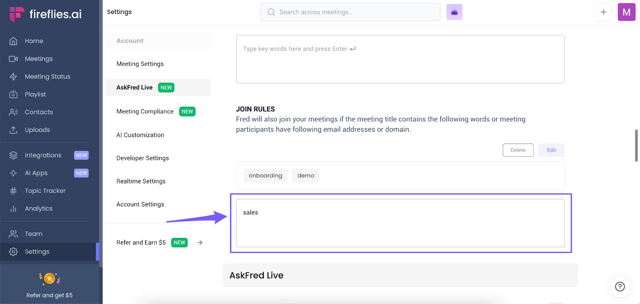Click the join rules box containing sales
This screenshot has width=640, height=304.
(x=400, y=223)
